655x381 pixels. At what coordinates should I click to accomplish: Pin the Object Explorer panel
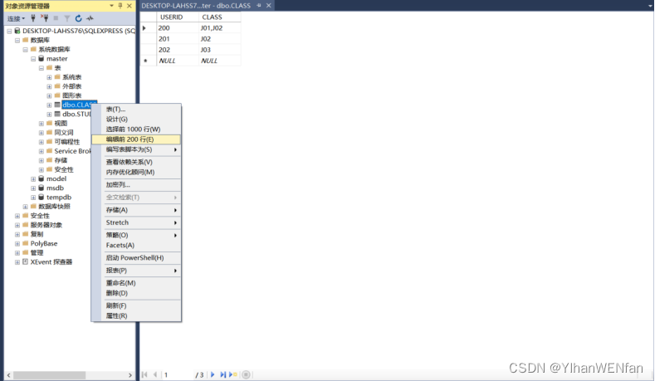120,6
